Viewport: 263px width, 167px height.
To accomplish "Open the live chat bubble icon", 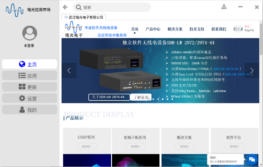I will coord(252,159).
